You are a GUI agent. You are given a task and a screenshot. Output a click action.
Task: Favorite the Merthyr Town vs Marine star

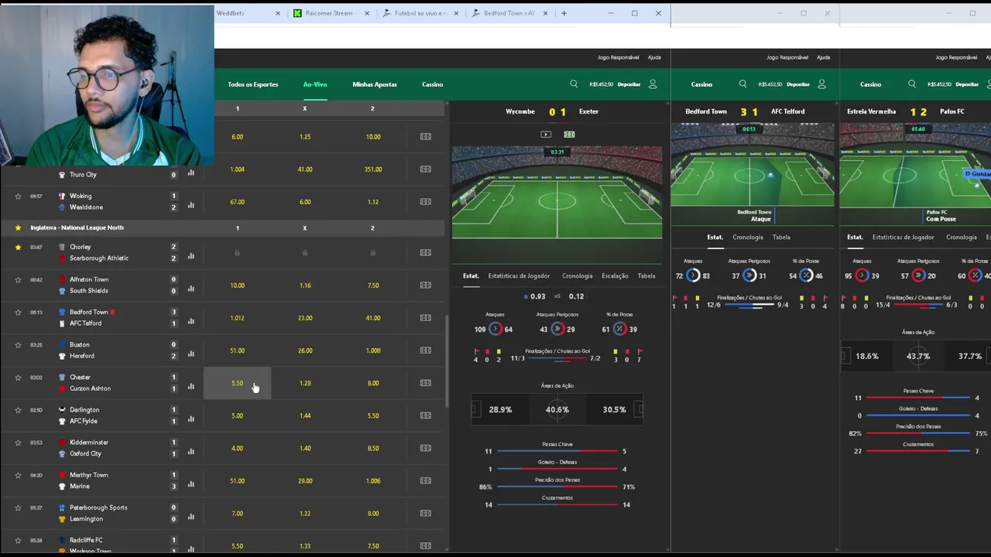point(18,475)
